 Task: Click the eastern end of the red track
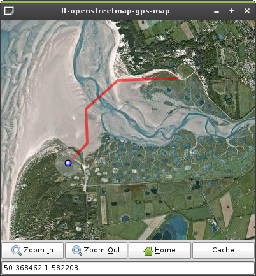[177, 78]
